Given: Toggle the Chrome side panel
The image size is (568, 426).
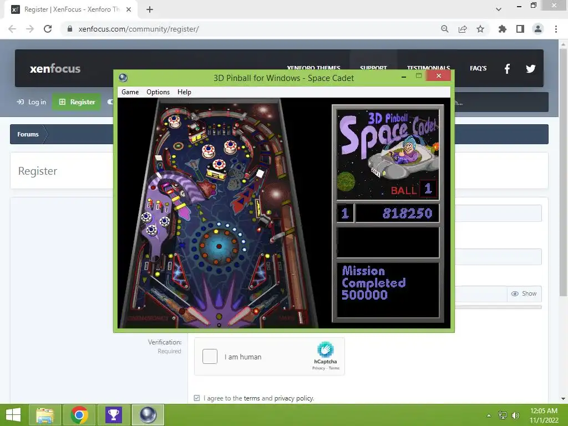Looking at the screenshot, I should tap(520, 29).
